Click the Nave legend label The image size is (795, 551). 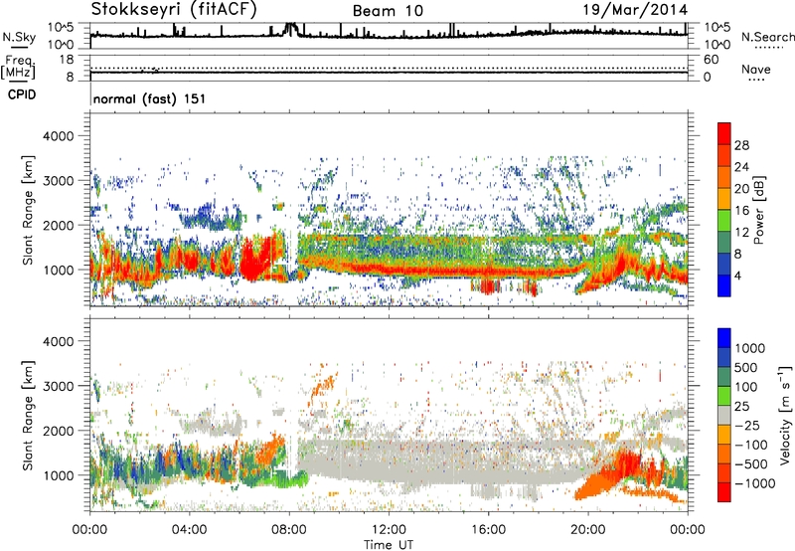point(756,69)
